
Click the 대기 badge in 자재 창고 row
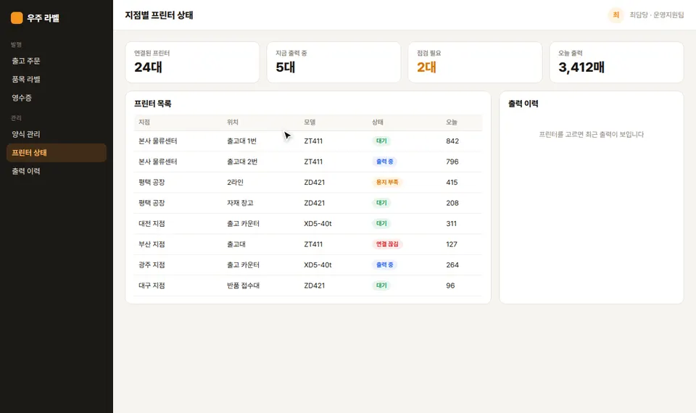point(382,203)
